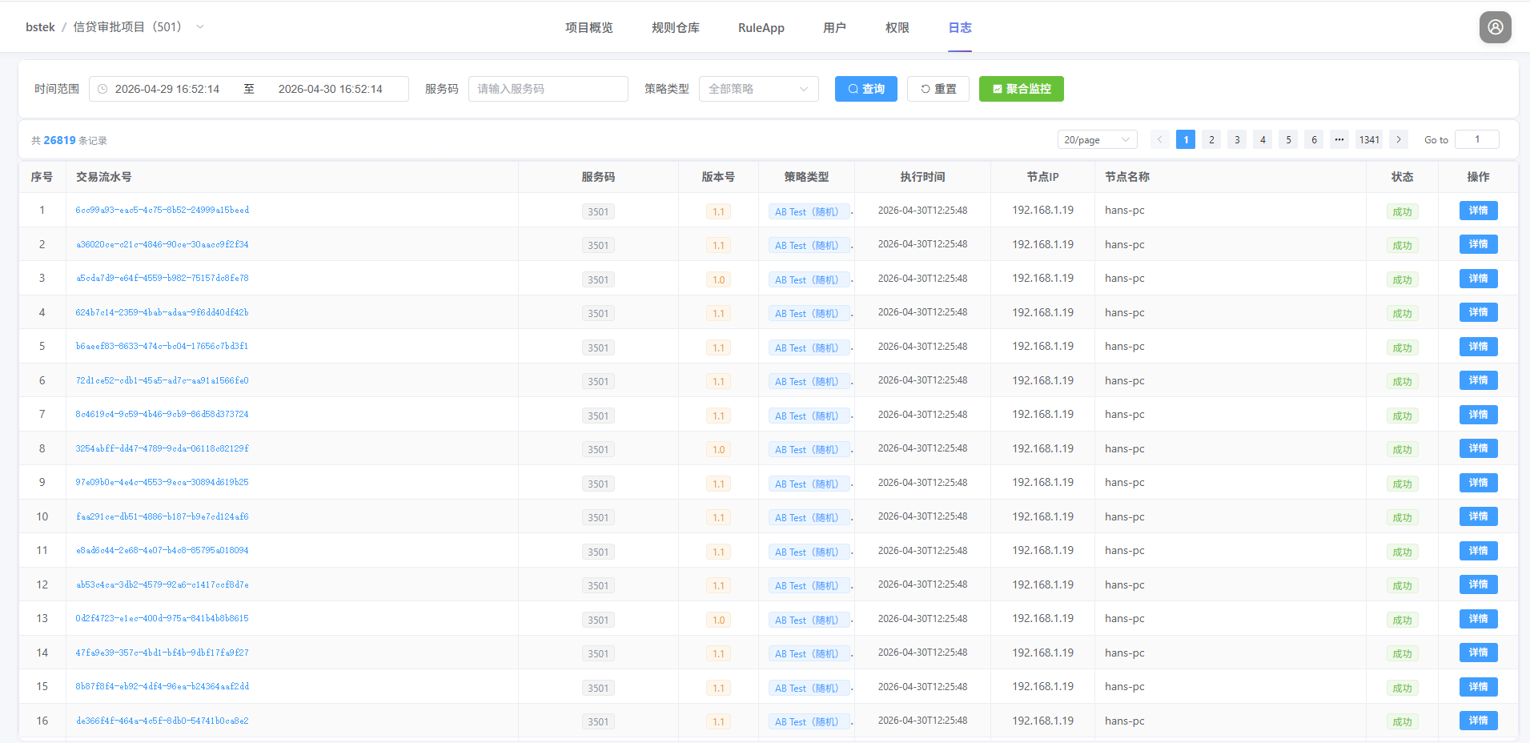This screenshot has height=743, width=1530.
Task: Go to next page arrow
Action: pos(1398,139)
